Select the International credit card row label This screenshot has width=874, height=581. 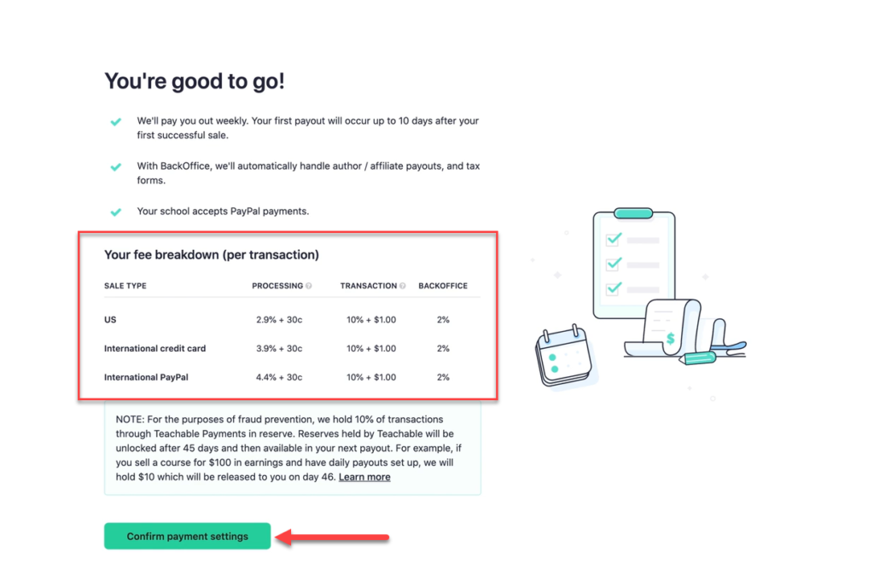pyautogui.click(x=154, y=348)
